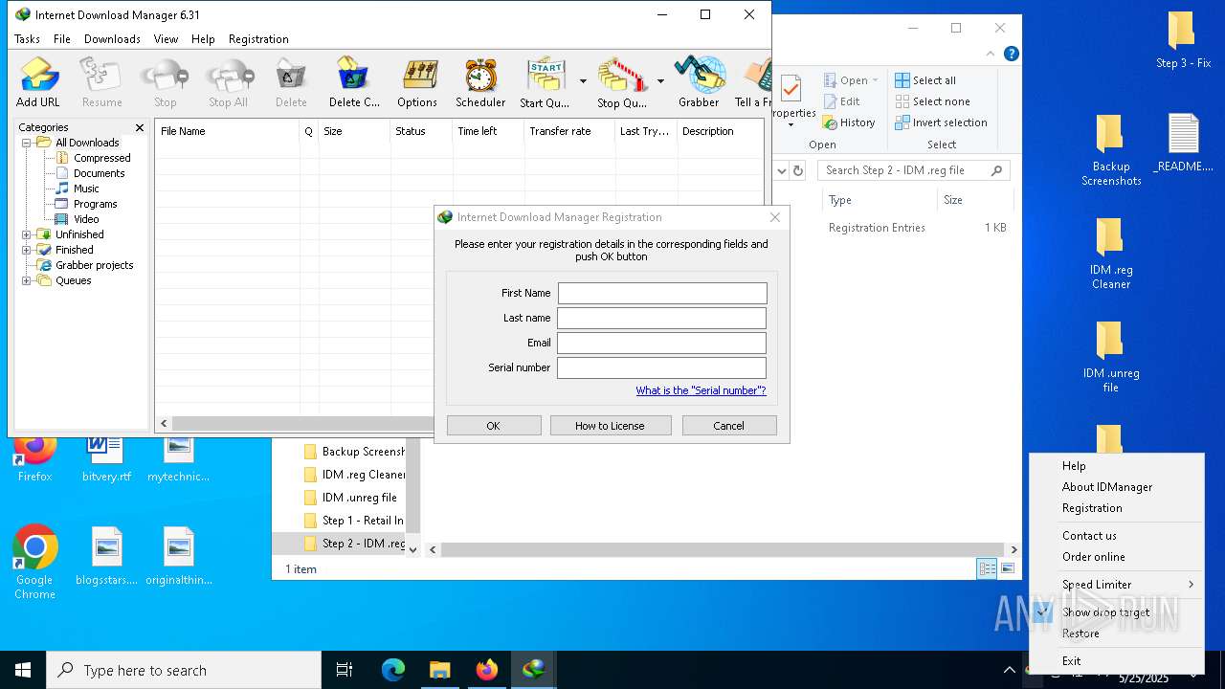Click Select all in Explorer ribbon
The width and height of the screenshot is (1225, 689).
click(925, 80)
